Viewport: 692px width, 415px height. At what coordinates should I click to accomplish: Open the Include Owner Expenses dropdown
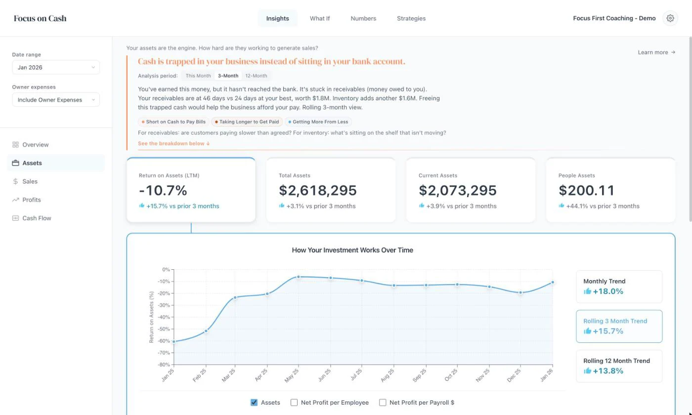(x=56, y=100)
